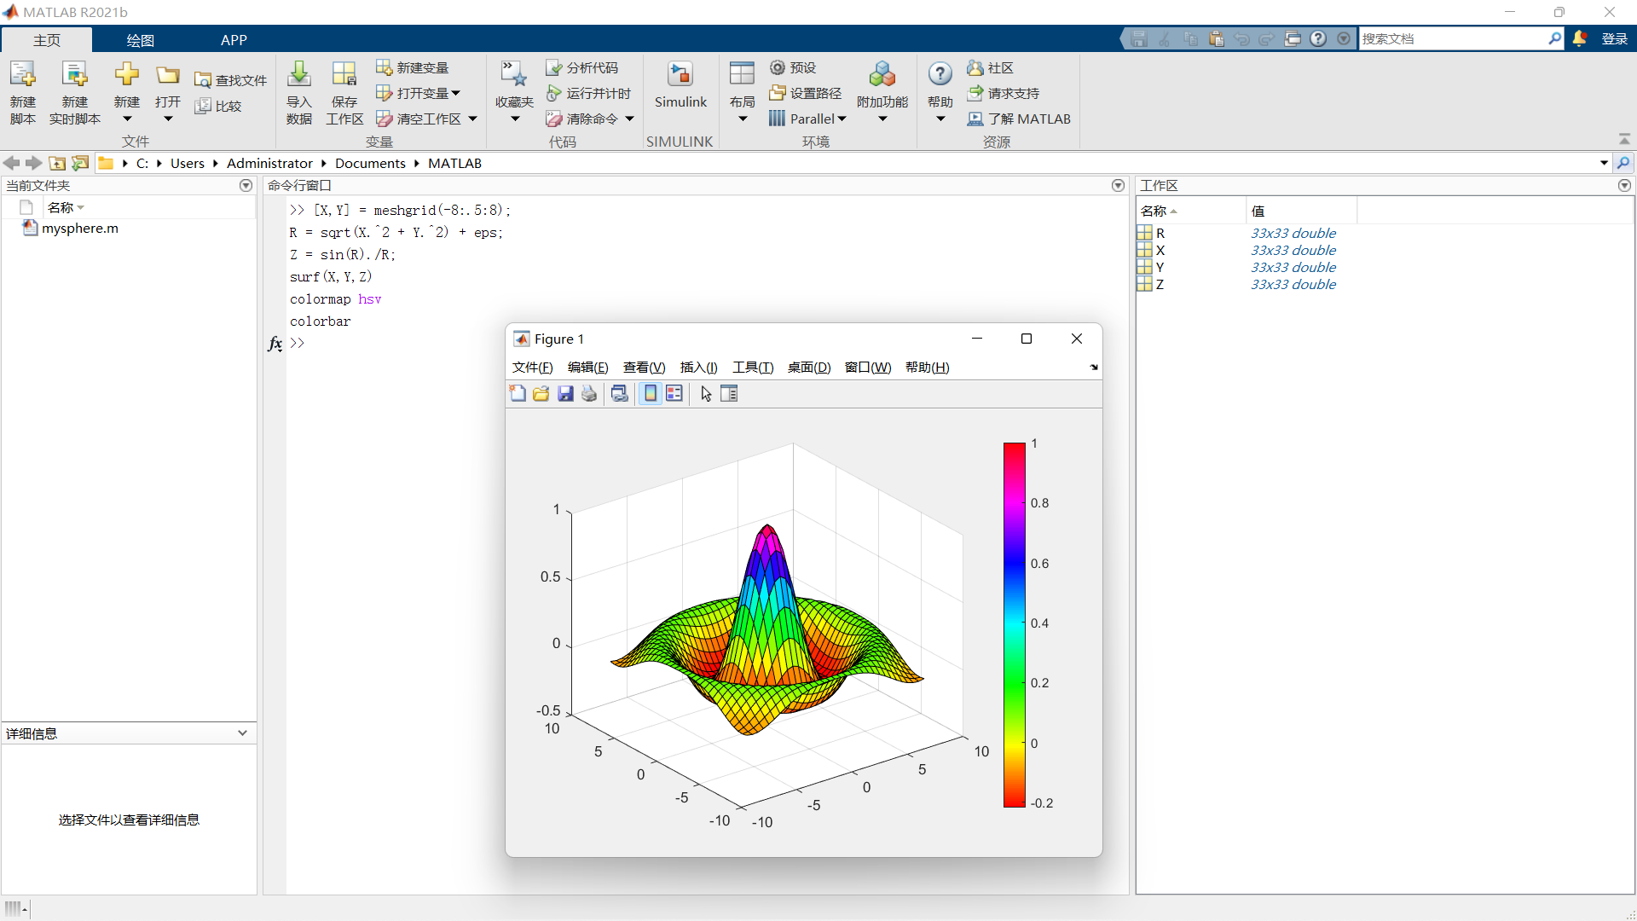Click Save icon in Figure 1 toolbar

pos(565,393)
